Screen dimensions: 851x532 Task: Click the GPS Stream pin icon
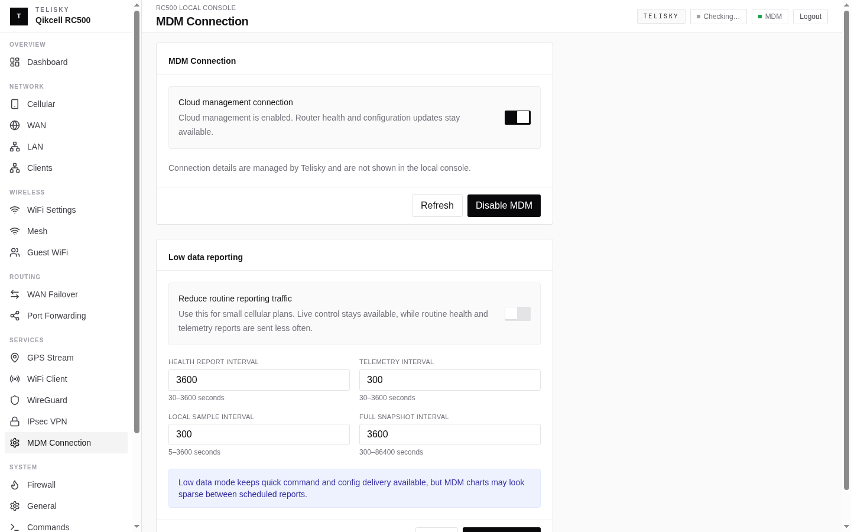click(15, 358)
